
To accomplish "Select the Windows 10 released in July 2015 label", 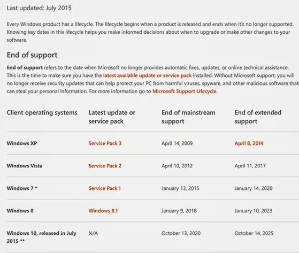I will (x=41, y=237).
